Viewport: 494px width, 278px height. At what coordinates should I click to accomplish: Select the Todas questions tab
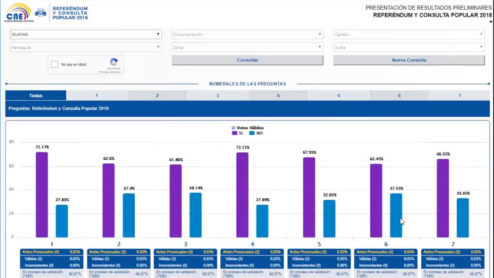[36, 95]
